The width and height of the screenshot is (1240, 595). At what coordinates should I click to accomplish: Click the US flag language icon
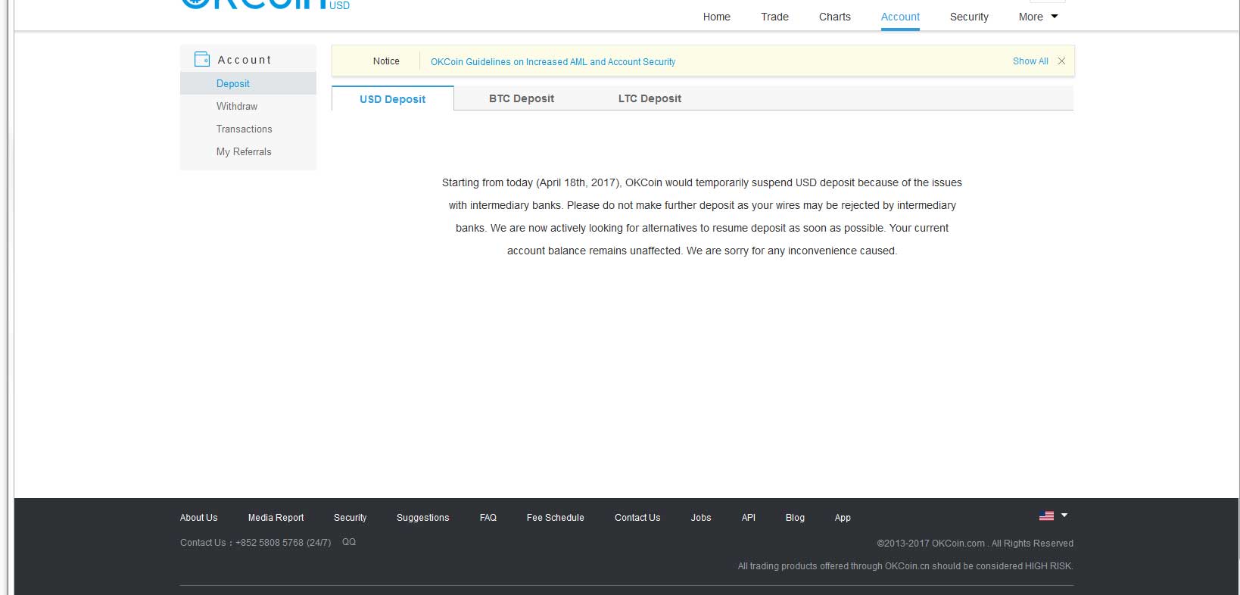pyautogui.click(x=1046, y=516)
